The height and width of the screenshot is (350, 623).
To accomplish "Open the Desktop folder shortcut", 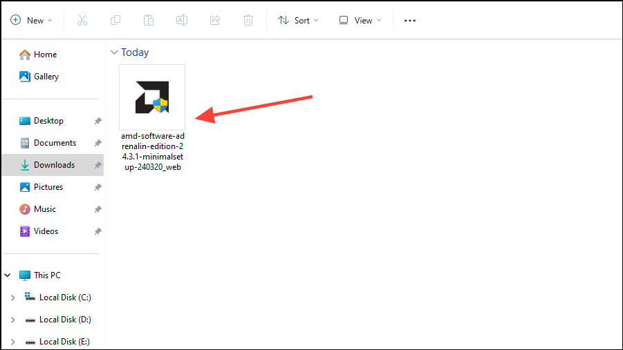I will coord(41,121).
